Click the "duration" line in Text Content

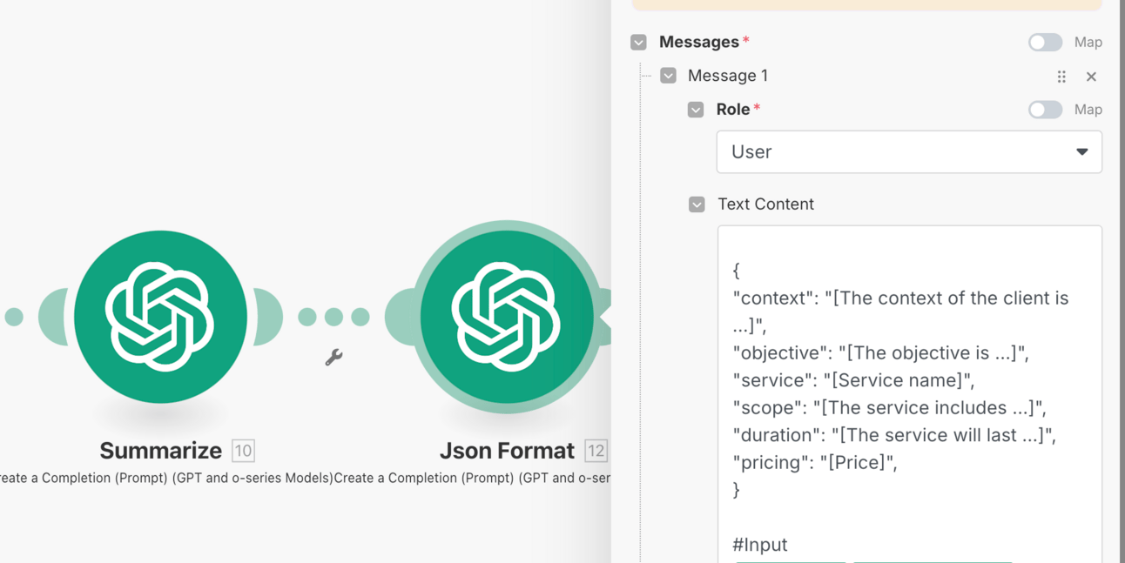894,435
